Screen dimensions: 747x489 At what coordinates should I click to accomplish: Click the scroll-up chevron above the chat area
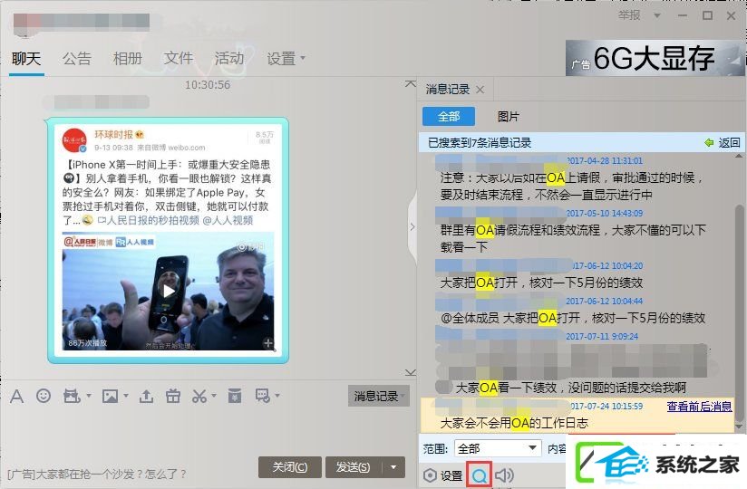(x=410, y=84)
